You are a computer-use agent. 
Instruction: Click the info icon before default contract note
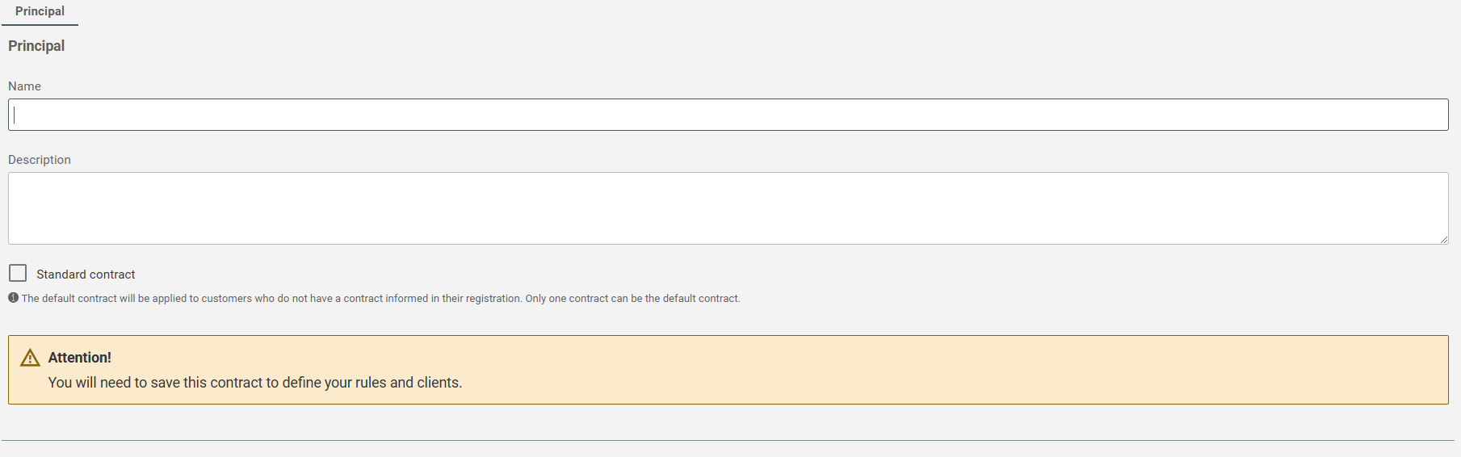[x=13, y=298]
